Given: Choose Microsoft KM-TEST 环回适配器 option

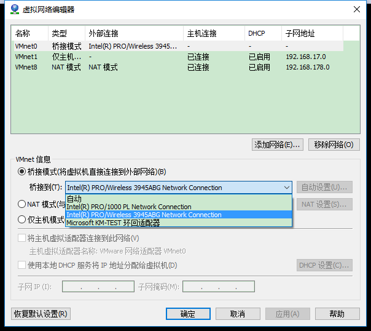Looking at the screenshot, I should 179,223.
